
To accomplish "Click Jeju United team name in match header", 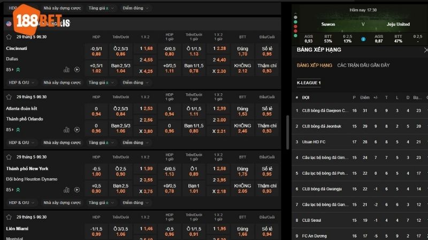I will coord(398,24).
